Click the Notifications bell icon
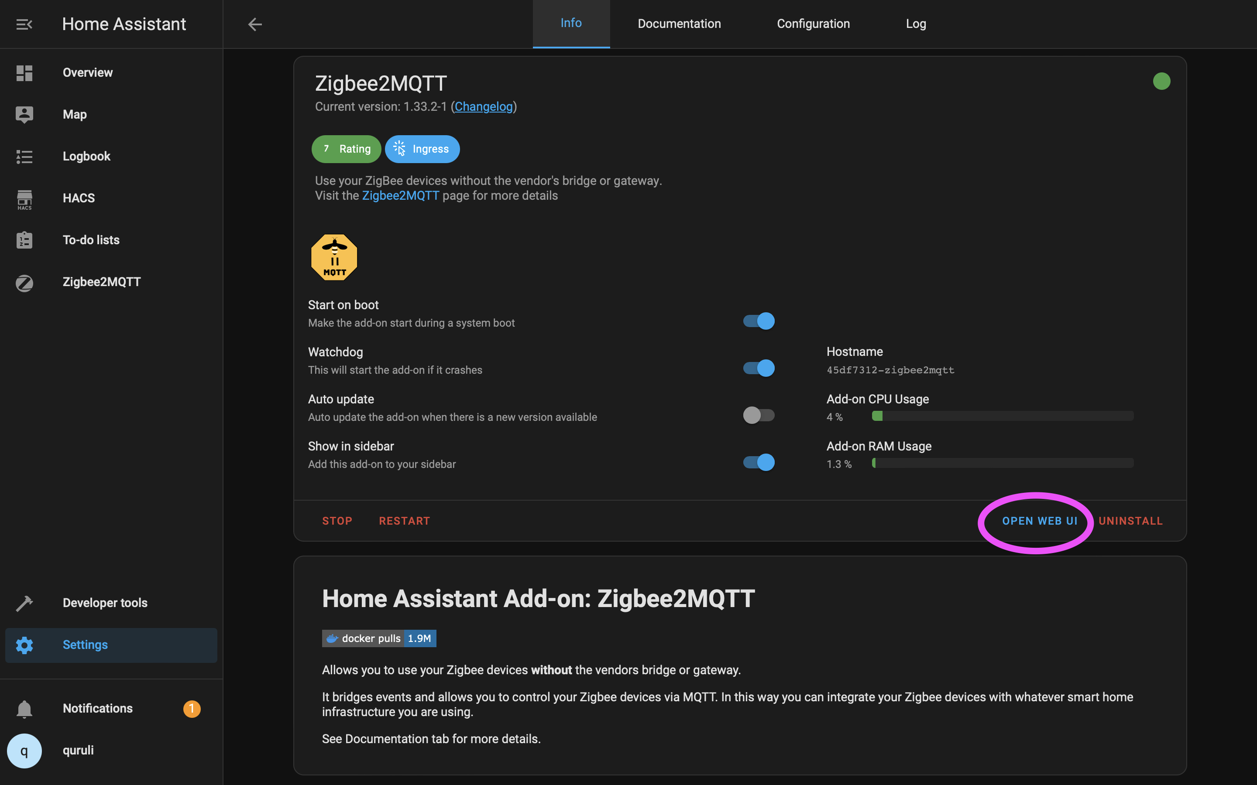Viewport: 1257px width, 785px height. [24, 709]
